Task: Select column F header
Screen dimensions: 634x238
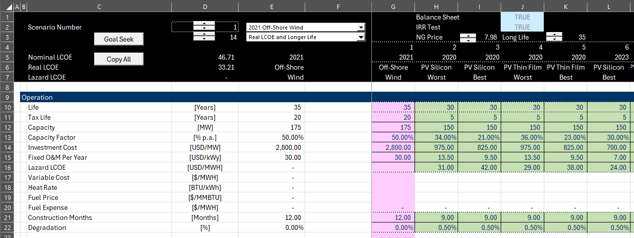Action: (x=338, y=6)
